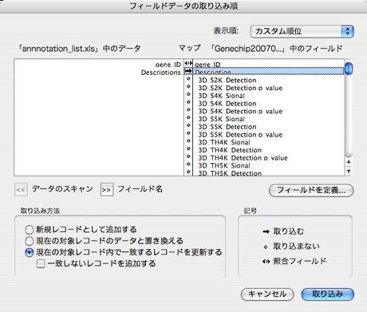Toggle the import dot for 3D S2K Detection
367x312 pixels.
click(188, 79)
